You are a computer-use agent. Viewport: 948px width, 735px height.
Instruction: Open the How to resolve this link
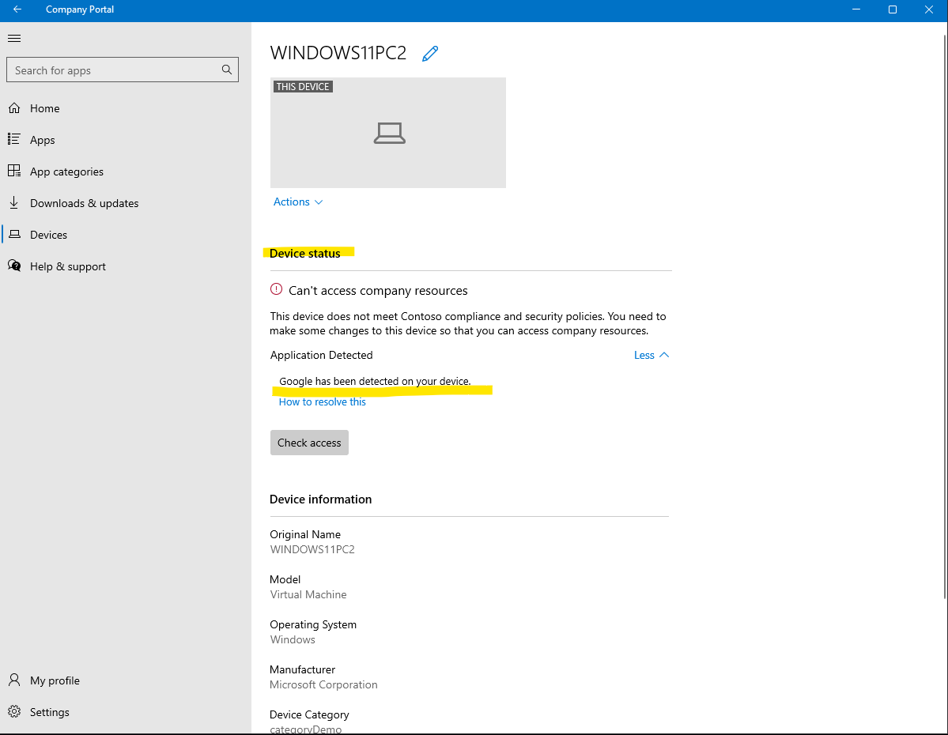(323, 402)
